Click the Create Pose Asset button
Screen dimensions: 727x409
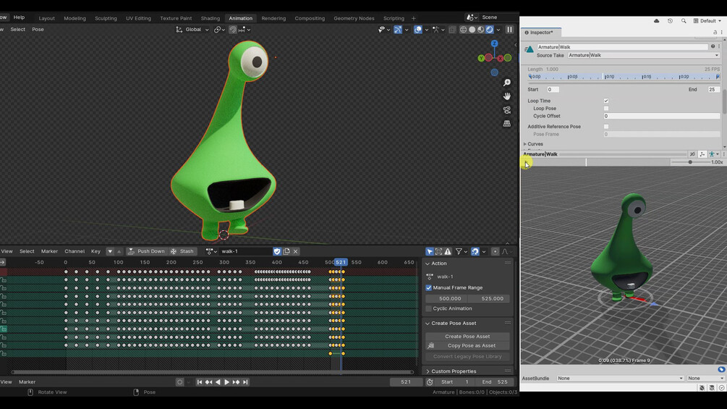(x=467, y=336)
